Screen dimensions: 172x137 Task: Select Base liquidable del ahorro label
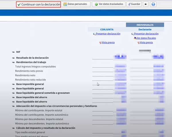click(32, 102)
